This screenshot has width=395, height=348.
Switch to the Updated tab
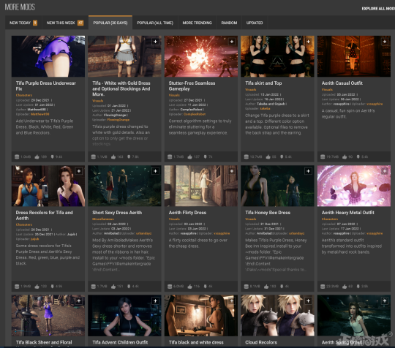(255, 23)
